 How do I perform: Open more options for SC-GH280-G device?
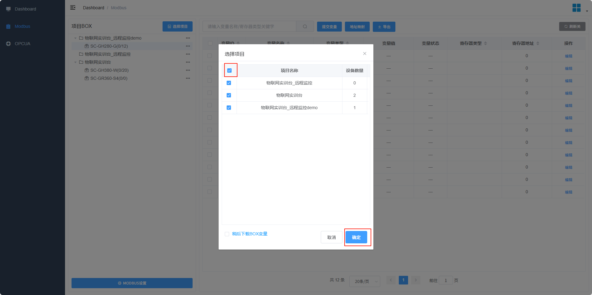point(188,46)
